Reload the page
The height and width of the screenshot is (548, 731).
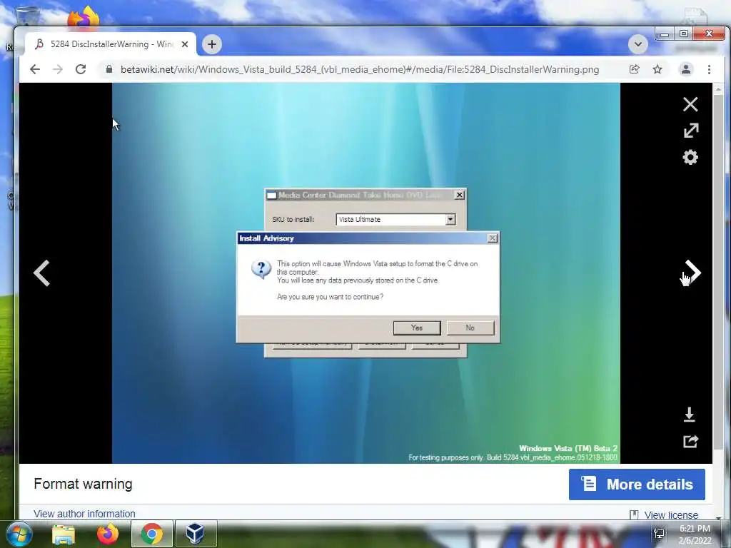pos(81,69)
